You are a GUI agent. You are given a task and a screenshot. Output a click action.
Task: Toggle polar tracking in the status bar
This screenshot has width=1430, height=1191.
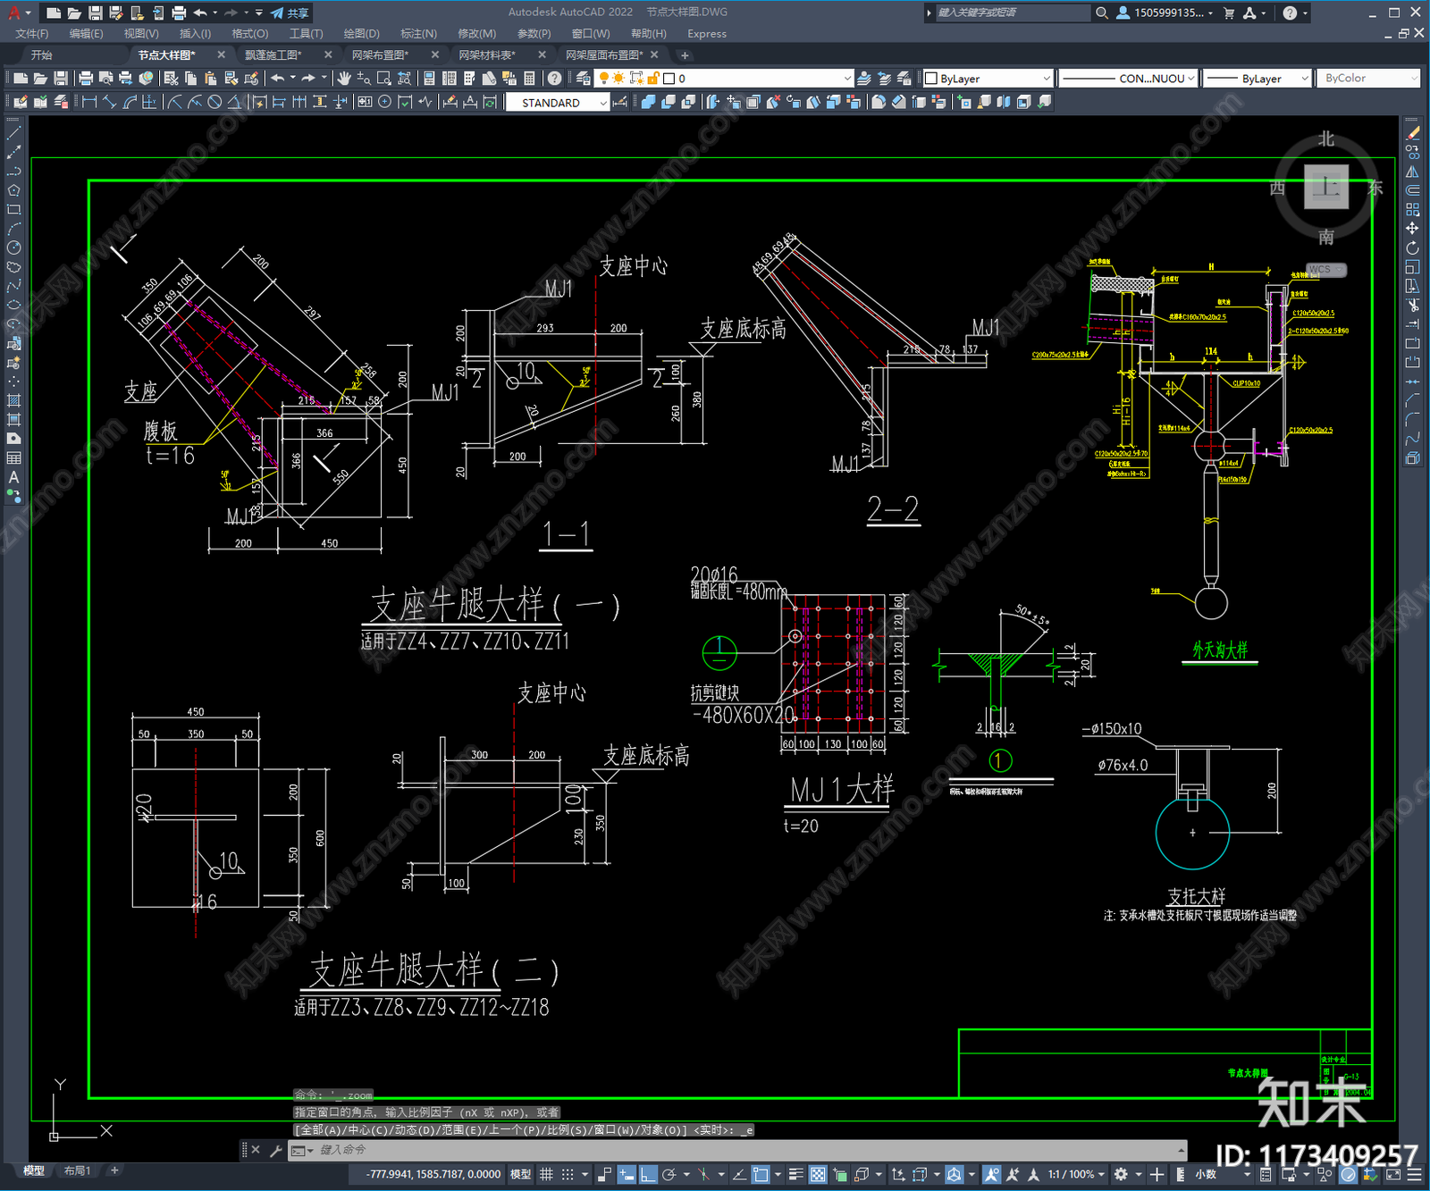pos(669,1174)
